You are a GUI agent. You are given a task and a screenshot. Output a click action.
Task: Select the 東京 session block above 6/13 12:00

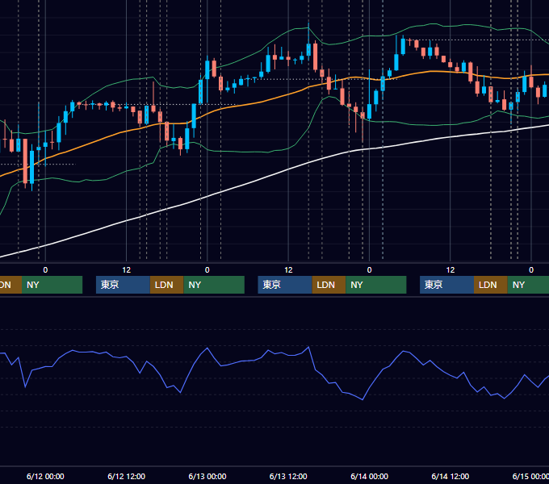tap(285, 285)
